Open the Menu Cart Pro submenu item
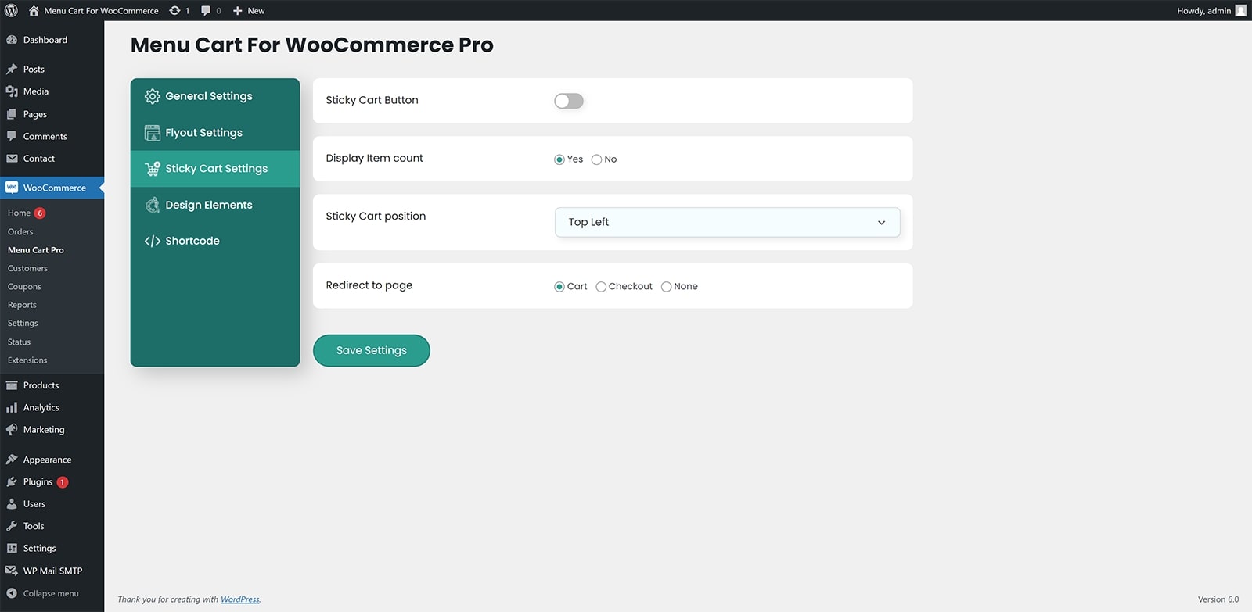Screen dimensions: 1252x612 (x=36, y=250)
